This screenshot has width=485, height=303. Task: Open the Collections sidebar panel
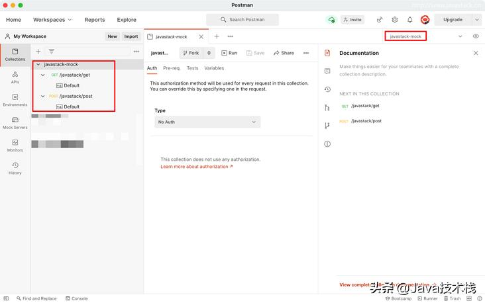15,55
